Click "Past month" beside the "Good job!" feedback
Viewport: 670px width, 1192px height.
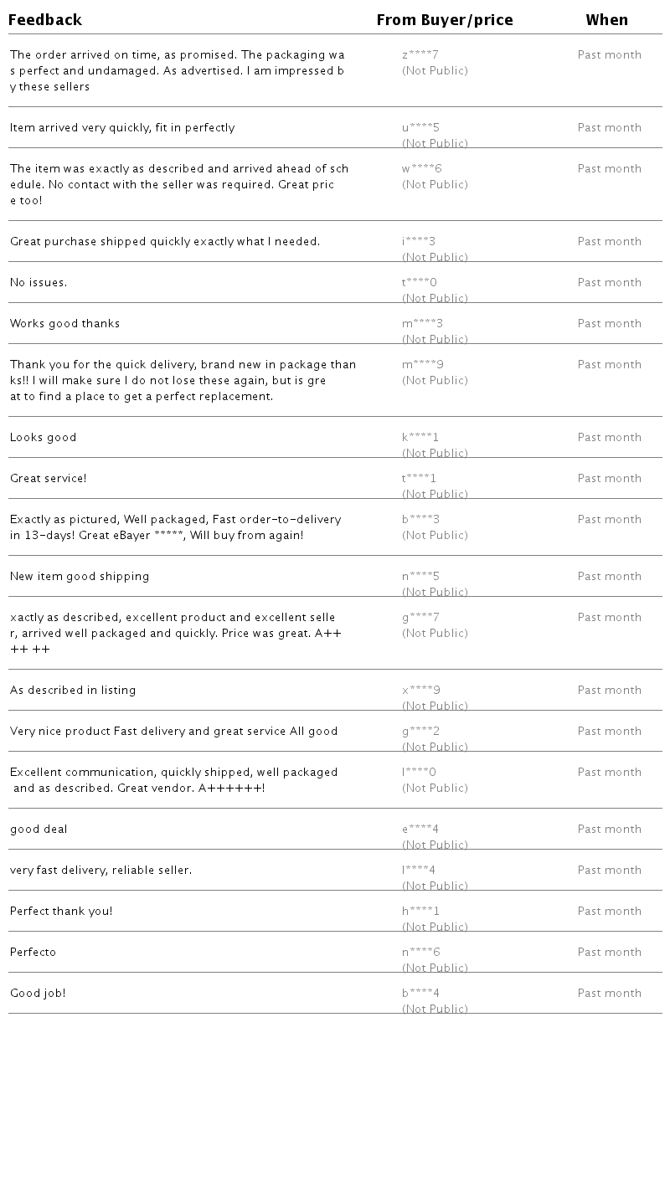coord(610,994)
